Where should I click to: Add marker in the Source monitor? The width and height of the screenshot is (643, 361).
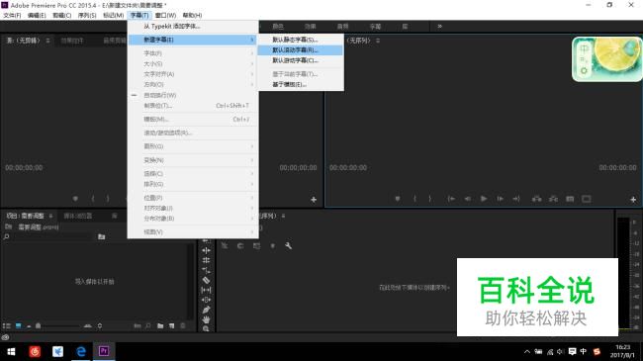pyautogui.click(x=75, y=199)
